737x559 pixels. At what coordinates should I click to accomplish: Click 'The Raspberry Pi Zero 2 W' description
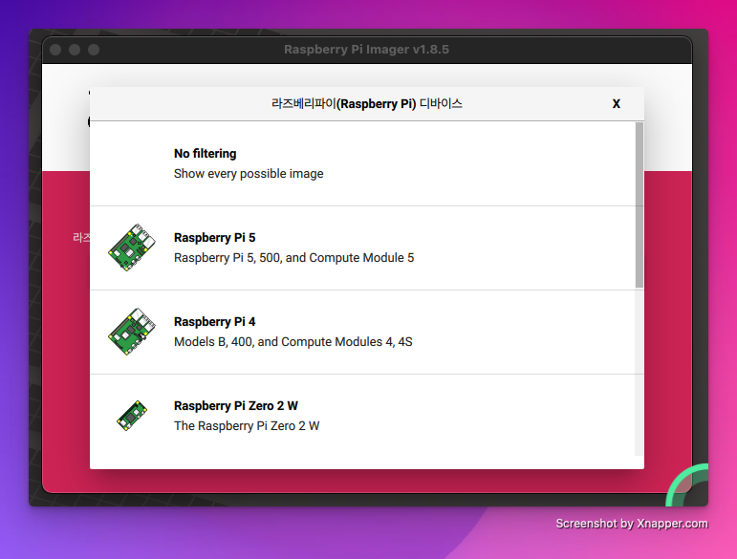[247, 426]
